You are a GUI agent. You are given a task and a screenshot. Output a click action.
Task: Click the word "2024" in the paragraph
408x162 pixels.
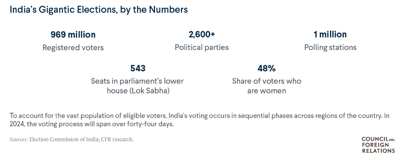point(17,124)
